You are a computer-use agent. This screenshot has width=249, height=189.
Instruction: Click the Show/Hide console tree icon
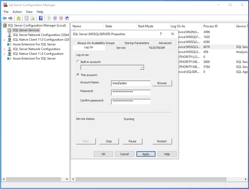point(26,18)
